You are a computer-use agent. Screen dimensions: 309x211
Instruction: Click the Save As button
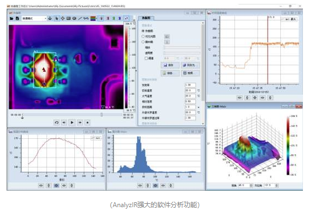pyautogui.click(x=191, y=65)
